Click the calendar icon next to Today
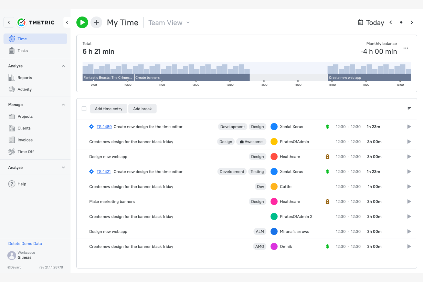Image resolution: width=423 pixels, height=282 pixels. point(360,22)
